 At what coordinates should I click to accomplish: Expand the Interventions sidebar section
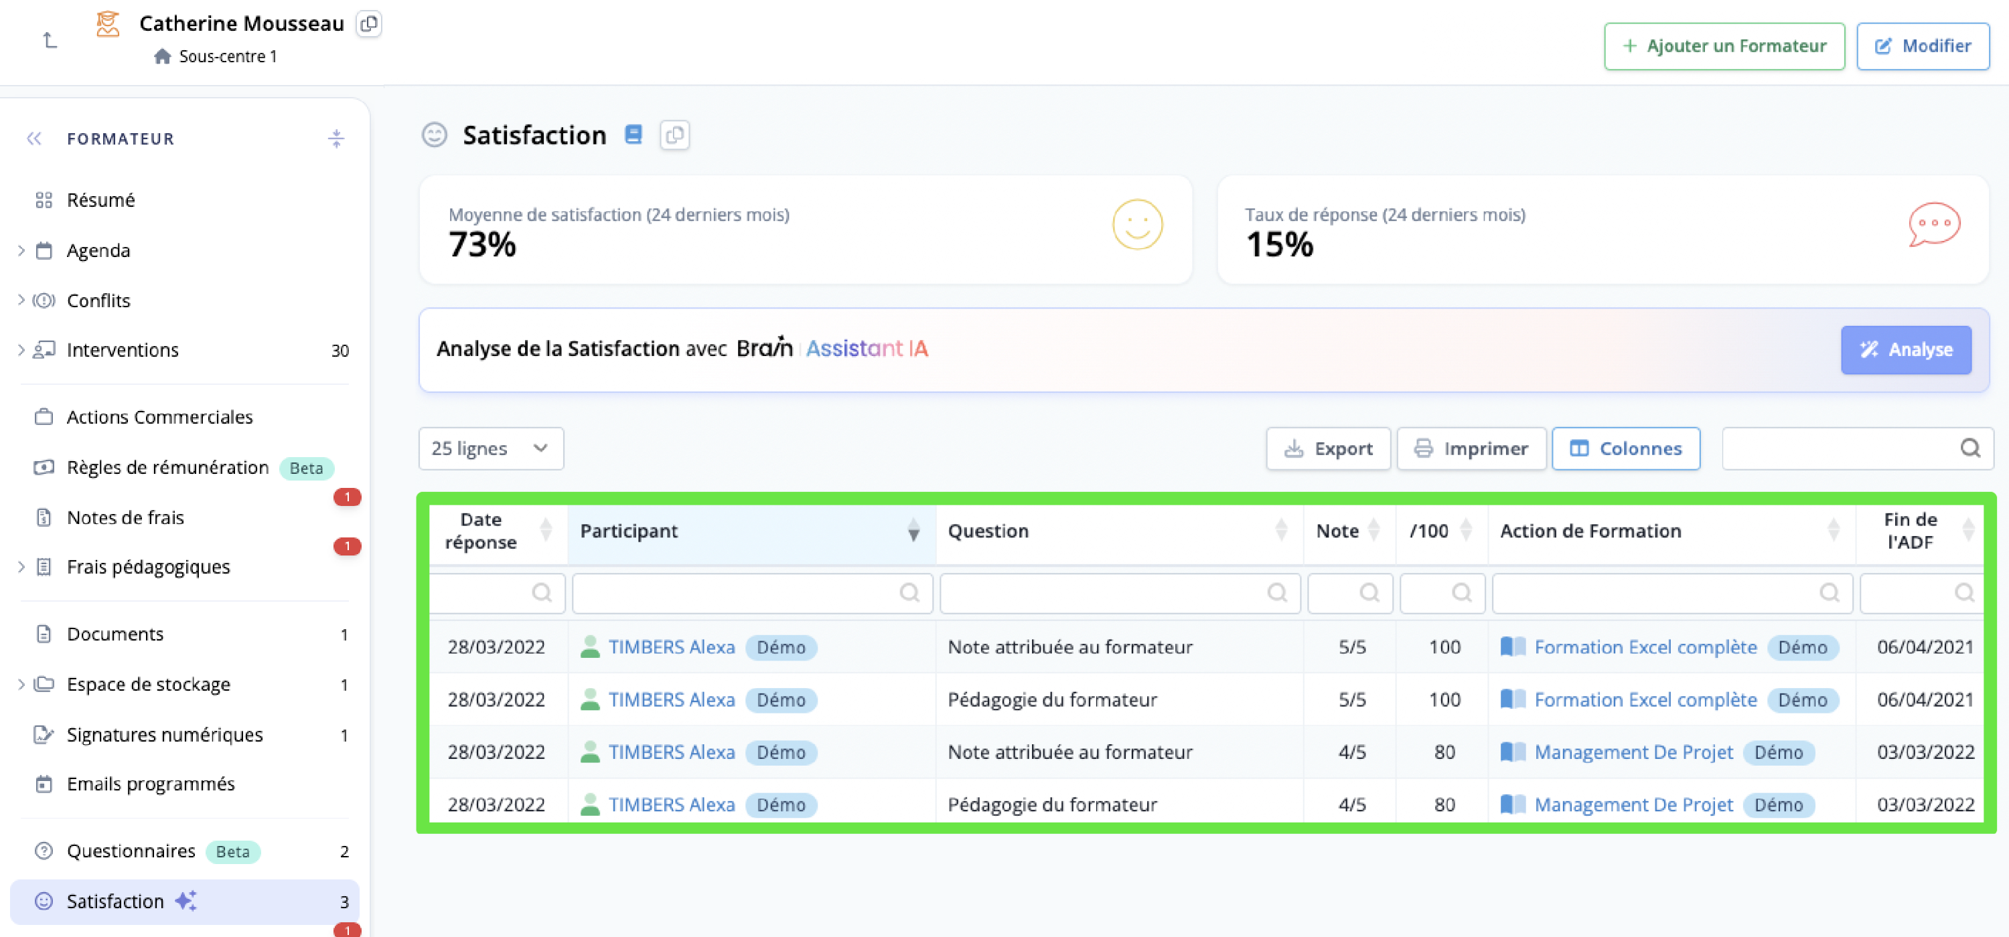coord(21,350)
